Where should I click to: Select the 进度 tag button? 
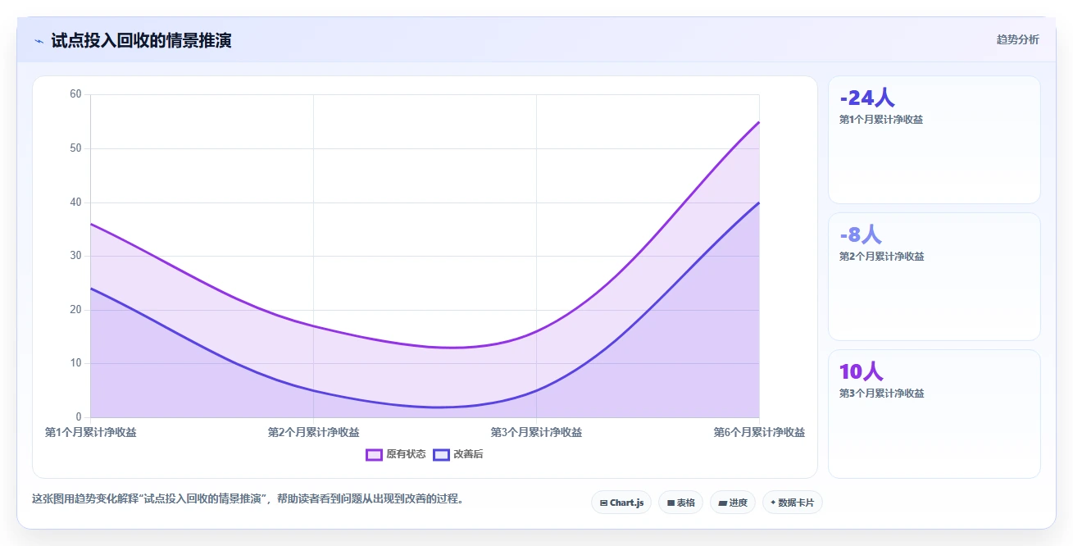(x=733, y=503)
